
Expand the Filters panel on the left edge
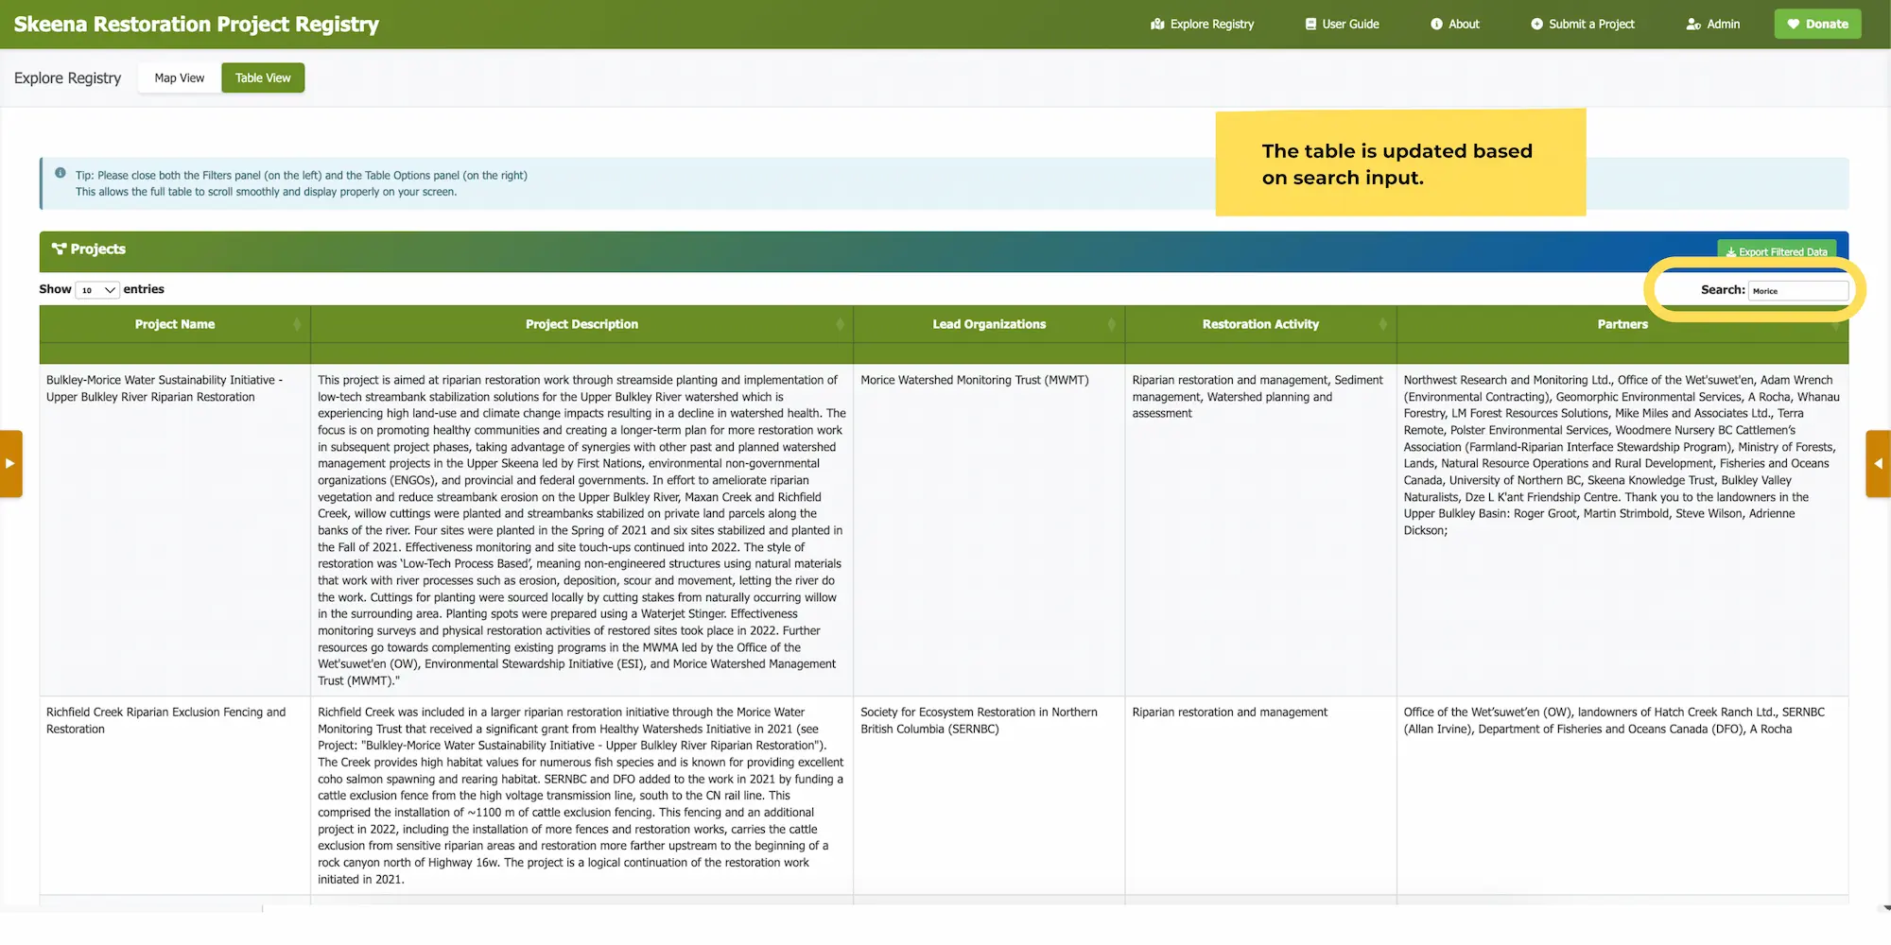[x=10, y=463]
